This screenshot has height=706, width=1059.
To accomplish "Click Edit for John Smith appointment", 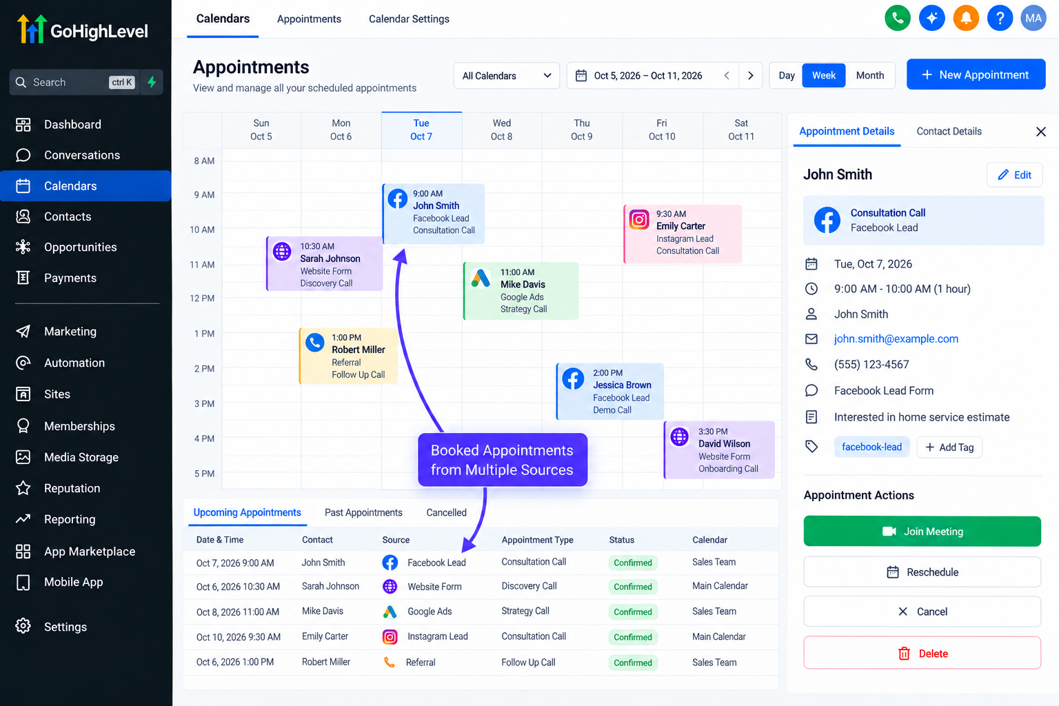I will tap(1014, 175).
